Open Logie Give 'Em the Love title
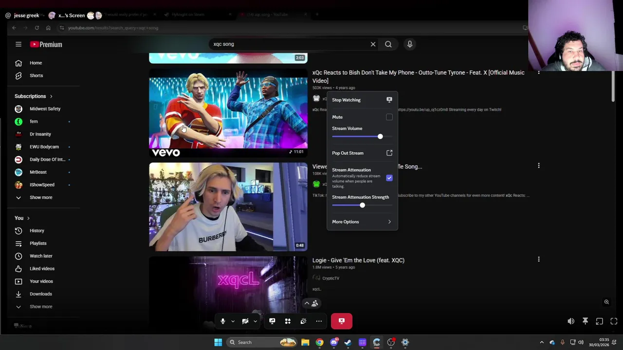The height and width of the screenshot is (350, 623). click(x=358, y=260)
